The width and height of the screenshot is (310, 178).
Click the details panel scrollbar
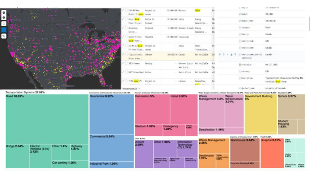click(x=309, y=24)
